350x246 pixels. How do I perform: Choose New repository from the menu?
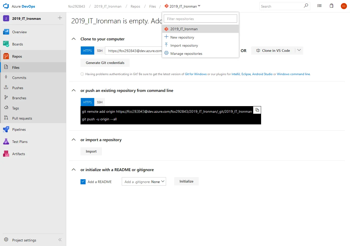point(182,37)
